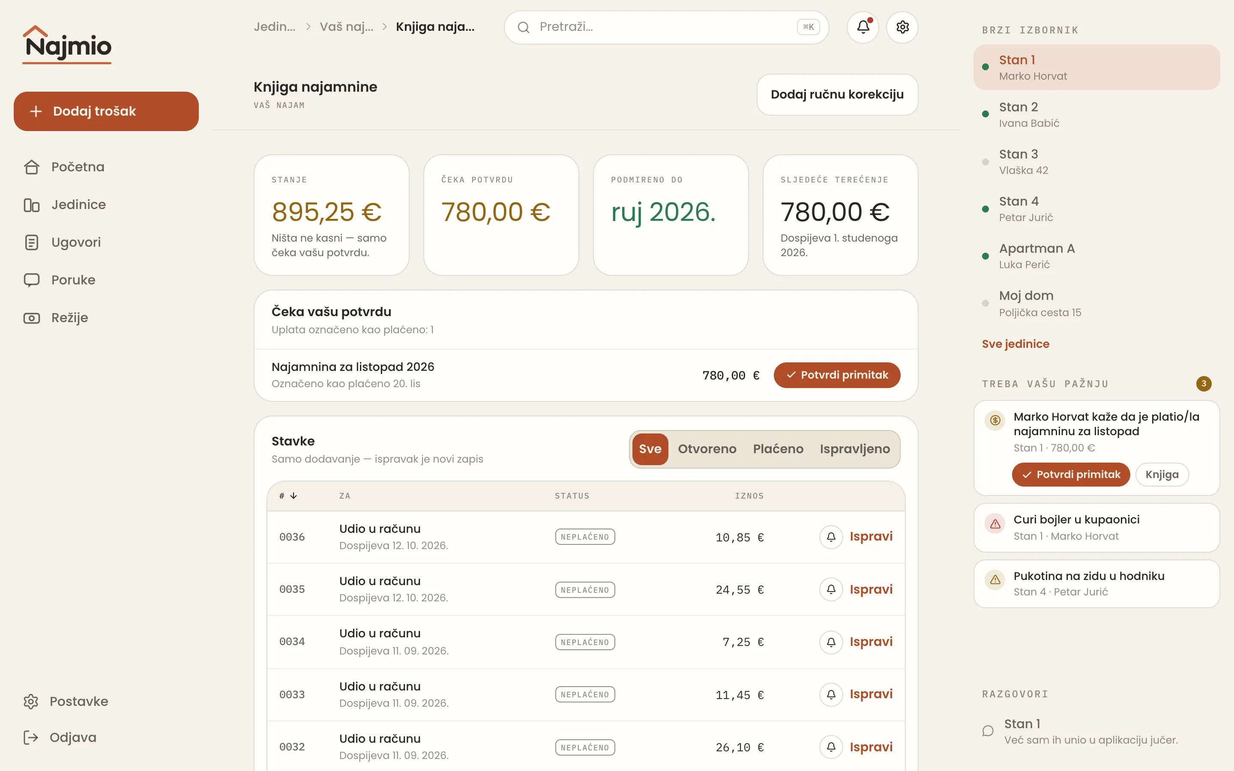Open Sve jedinice link
Screen dimensions: 1234x771
(x=1015, y=344)
